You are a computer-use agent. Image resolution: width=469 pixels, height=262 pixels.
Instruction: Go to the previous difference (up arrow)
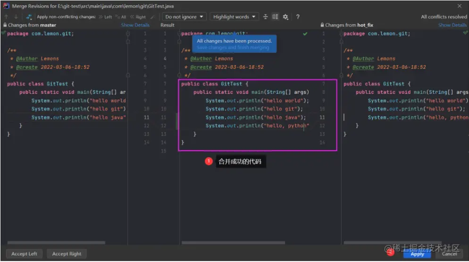tap(6, 17)
